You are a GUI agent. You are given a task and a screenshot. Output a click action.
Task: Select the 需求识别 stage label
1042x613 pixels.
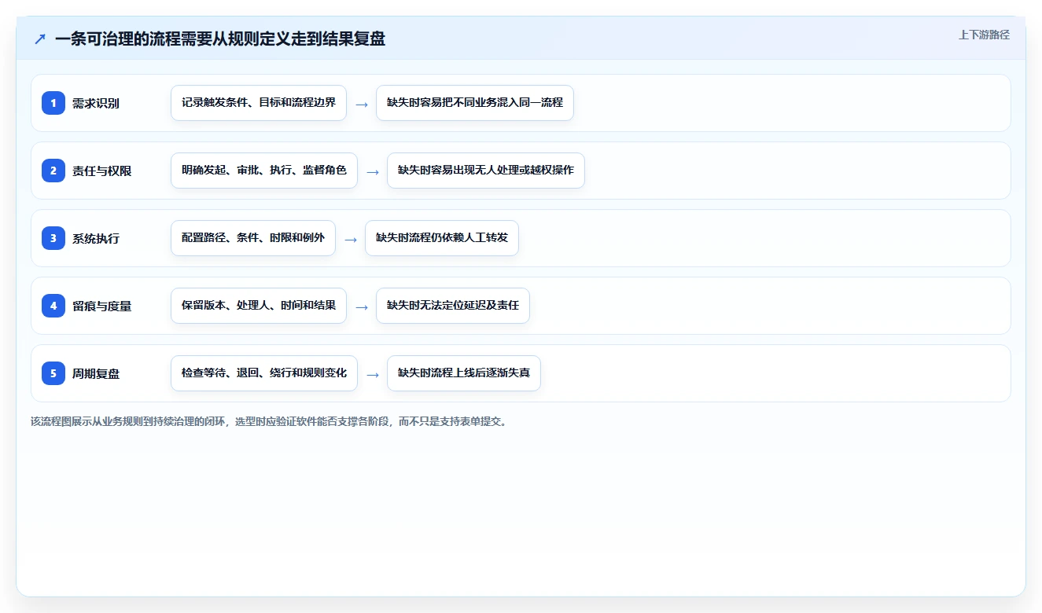pos(96,103)
